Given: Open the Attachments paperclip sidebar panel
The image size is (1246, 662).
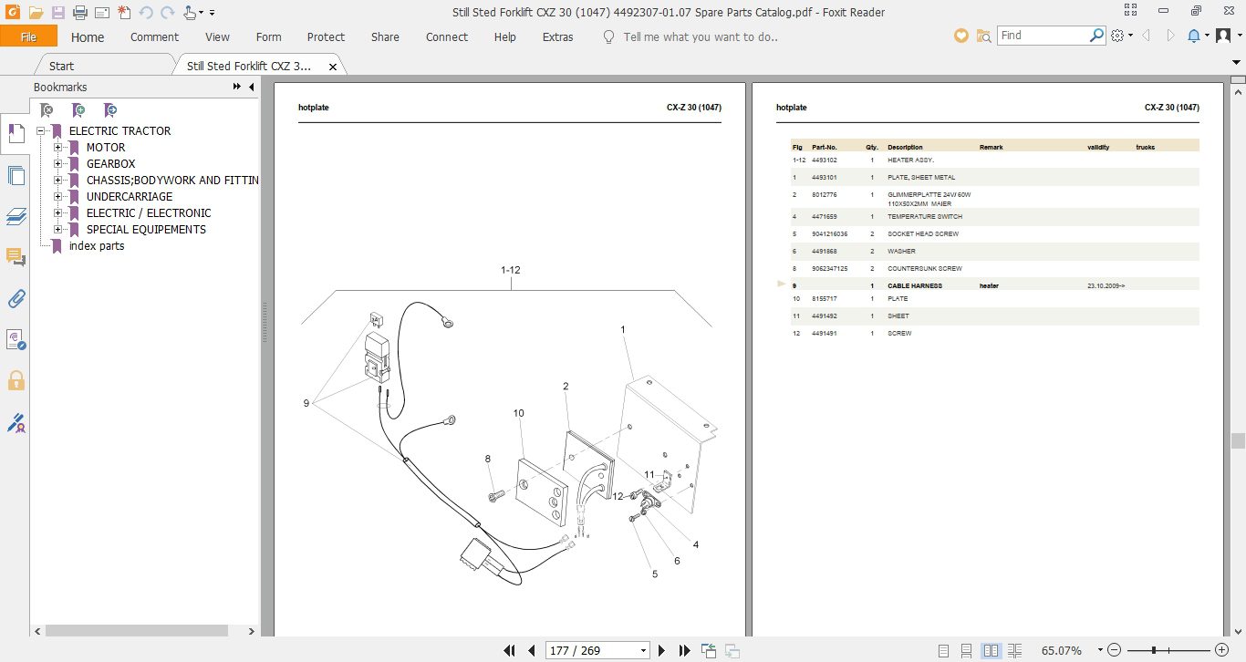Looking at the screenshot, I should click(15, 298).
